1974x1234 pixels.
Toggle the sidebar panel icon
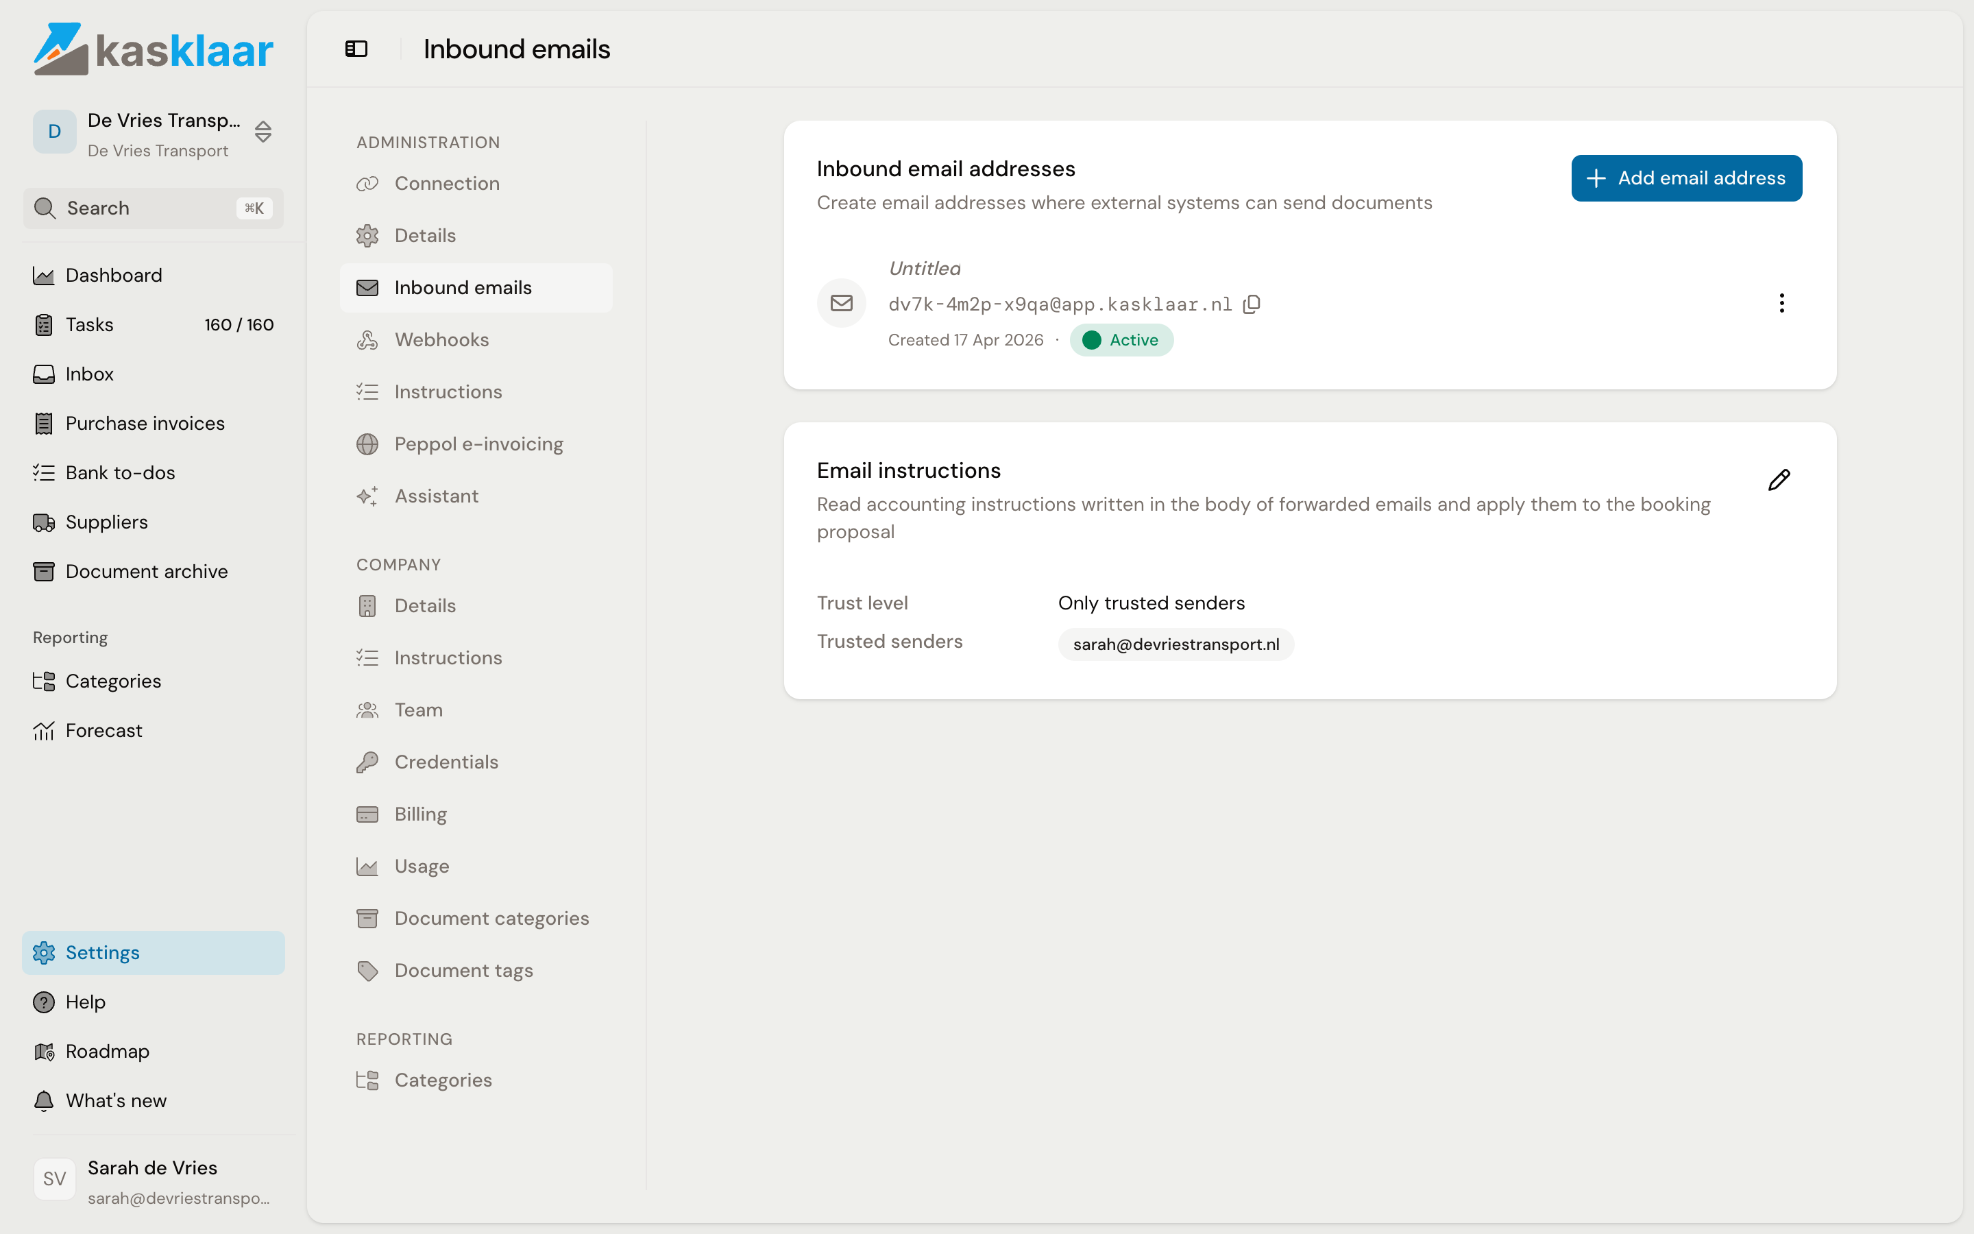[x=356, y=49]
